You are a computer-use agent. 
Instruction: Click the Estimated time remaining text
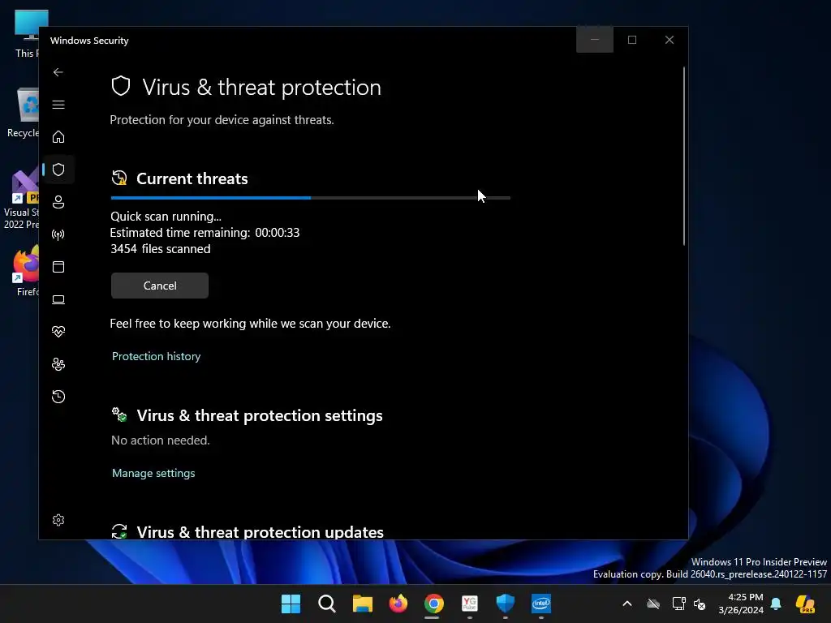coord(205,233)
